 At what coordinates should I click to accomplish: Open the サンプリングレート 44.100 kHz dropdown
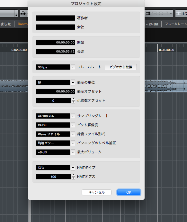coord(73,116)
